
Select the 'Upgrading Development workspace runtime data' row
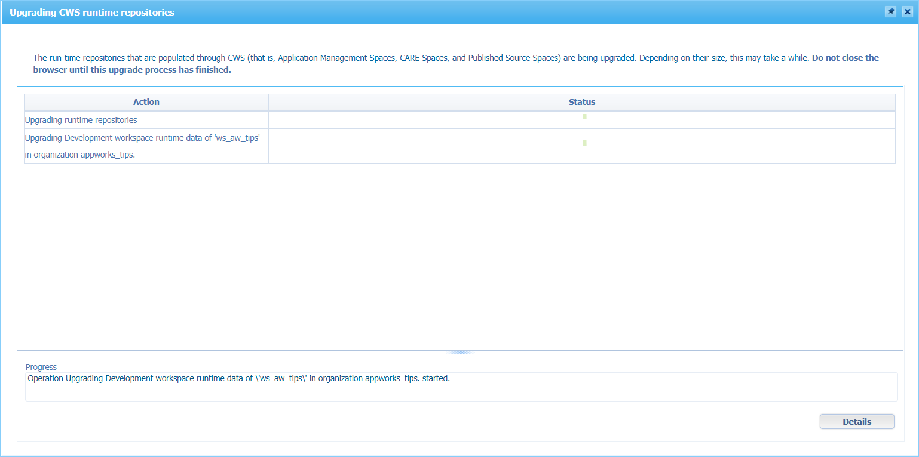[142, 138]
